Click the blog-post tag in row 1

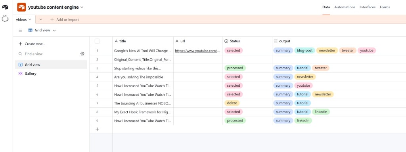pos(304,51)
